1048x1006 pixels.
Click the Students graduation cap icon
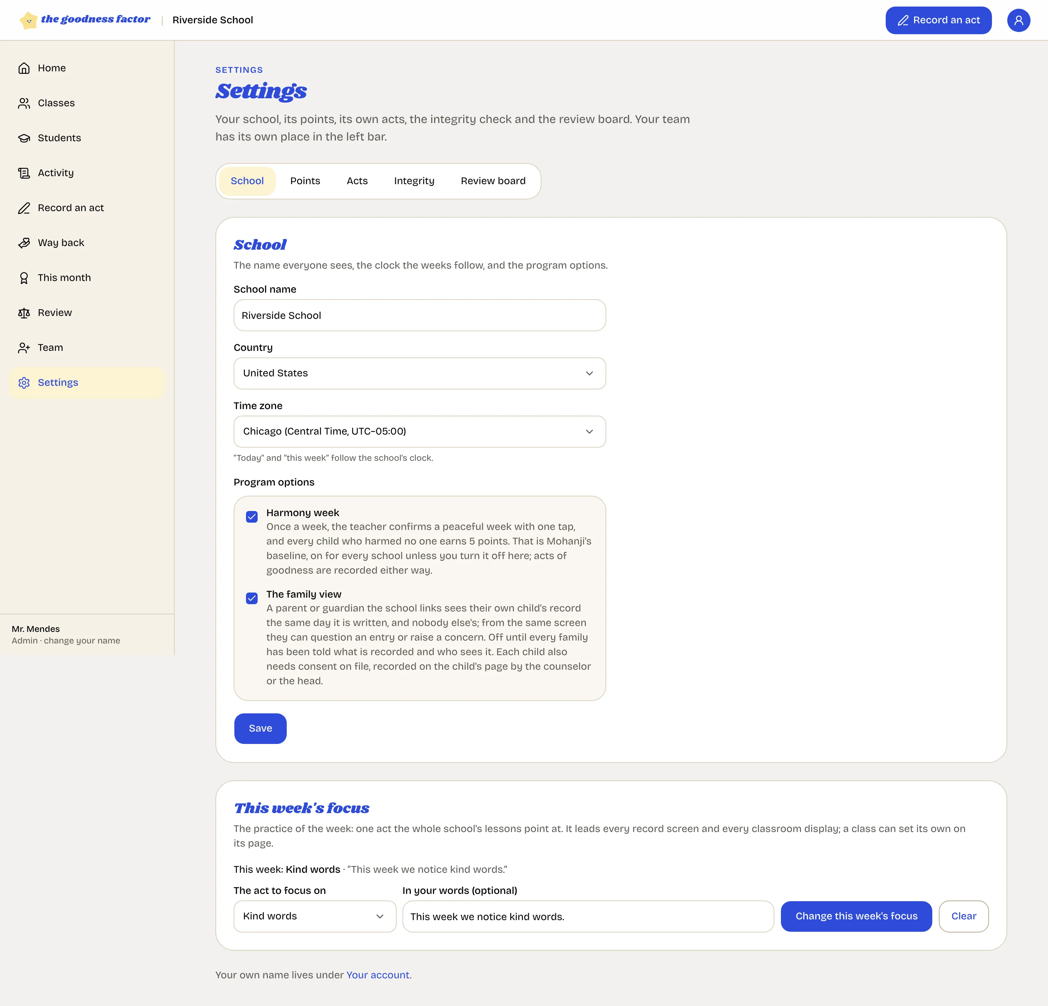[24, 138]
